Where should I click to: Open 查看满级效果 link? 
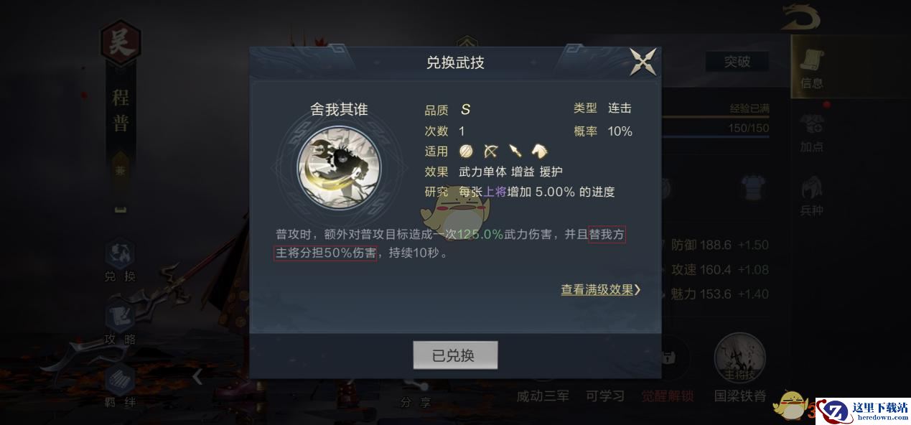[x=601, y=290]
